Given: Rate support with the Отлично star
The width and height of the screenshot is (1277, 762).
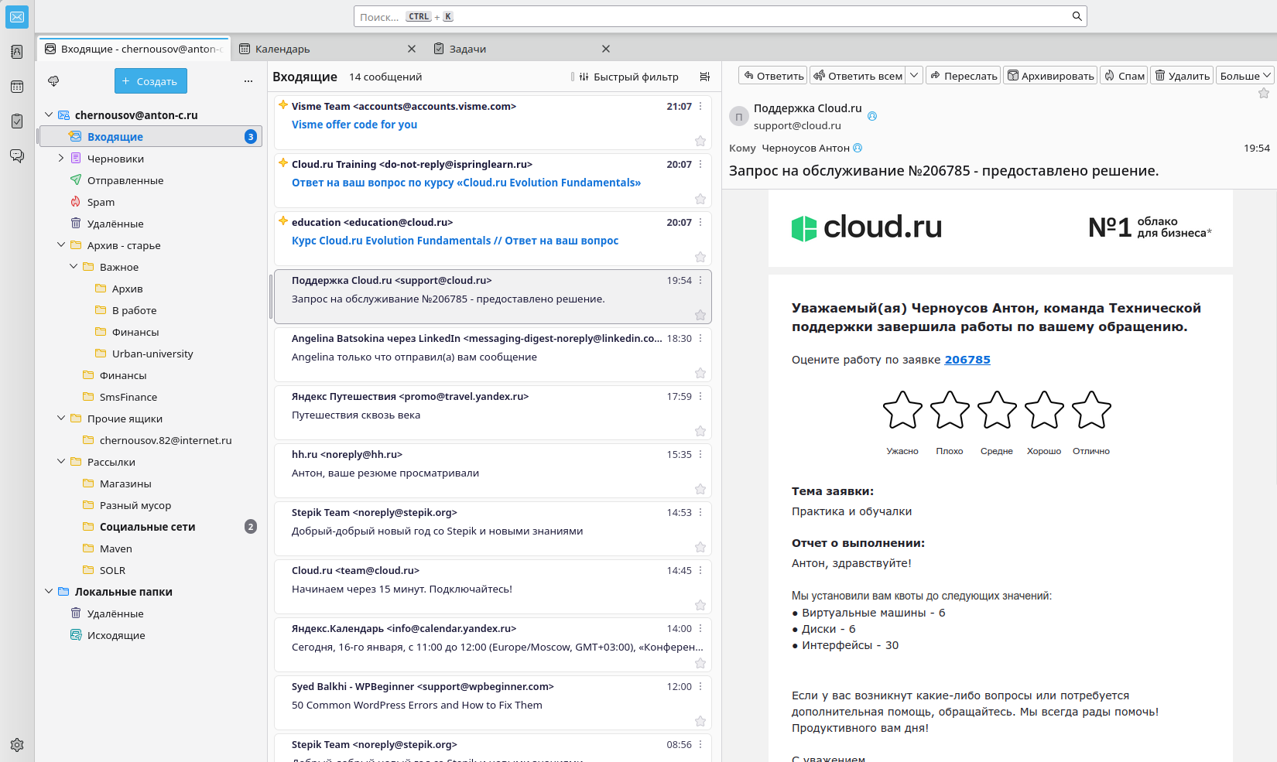Looking at the screenshot, I should click(x=1091, y=410).
